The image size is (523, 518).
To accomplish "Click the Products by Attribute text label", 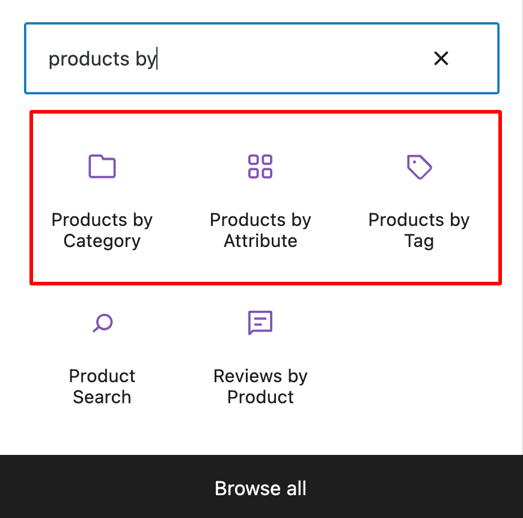I will coord(260,230).
